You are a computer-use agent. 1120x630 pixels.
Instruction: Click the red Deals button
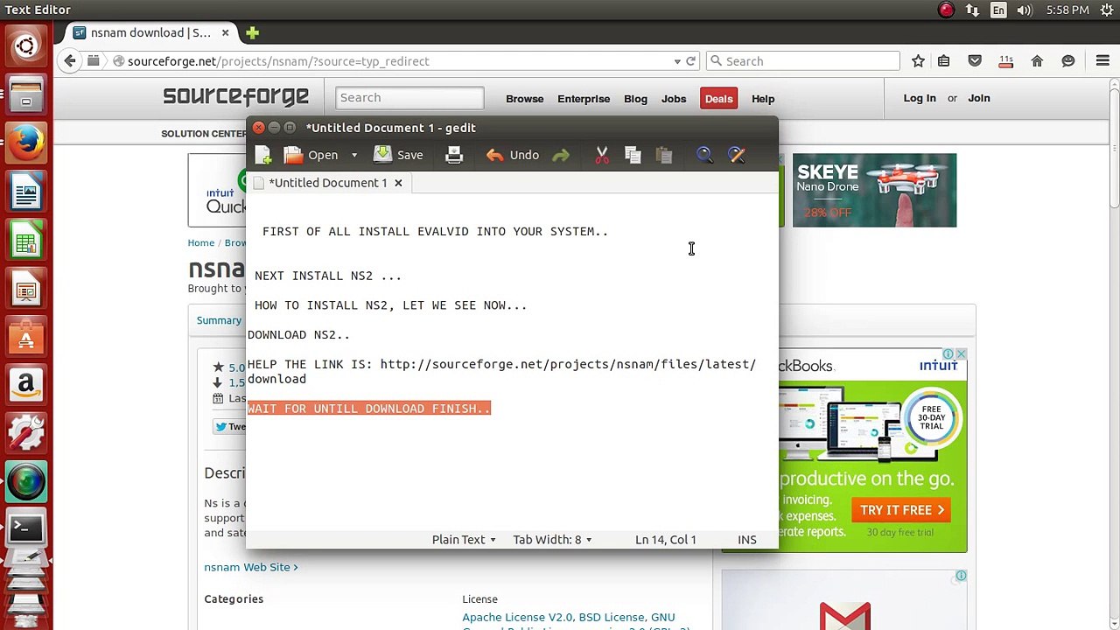[x=718, y=99]
